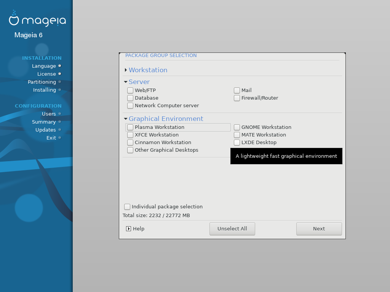
Task: Click the lightweight graphical environment tooltip
Action: pyautogui.click(x=286, y=156)
